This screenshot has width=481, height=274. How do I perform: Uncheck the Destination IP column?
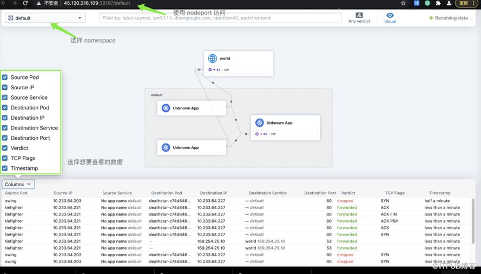[5, 118]
